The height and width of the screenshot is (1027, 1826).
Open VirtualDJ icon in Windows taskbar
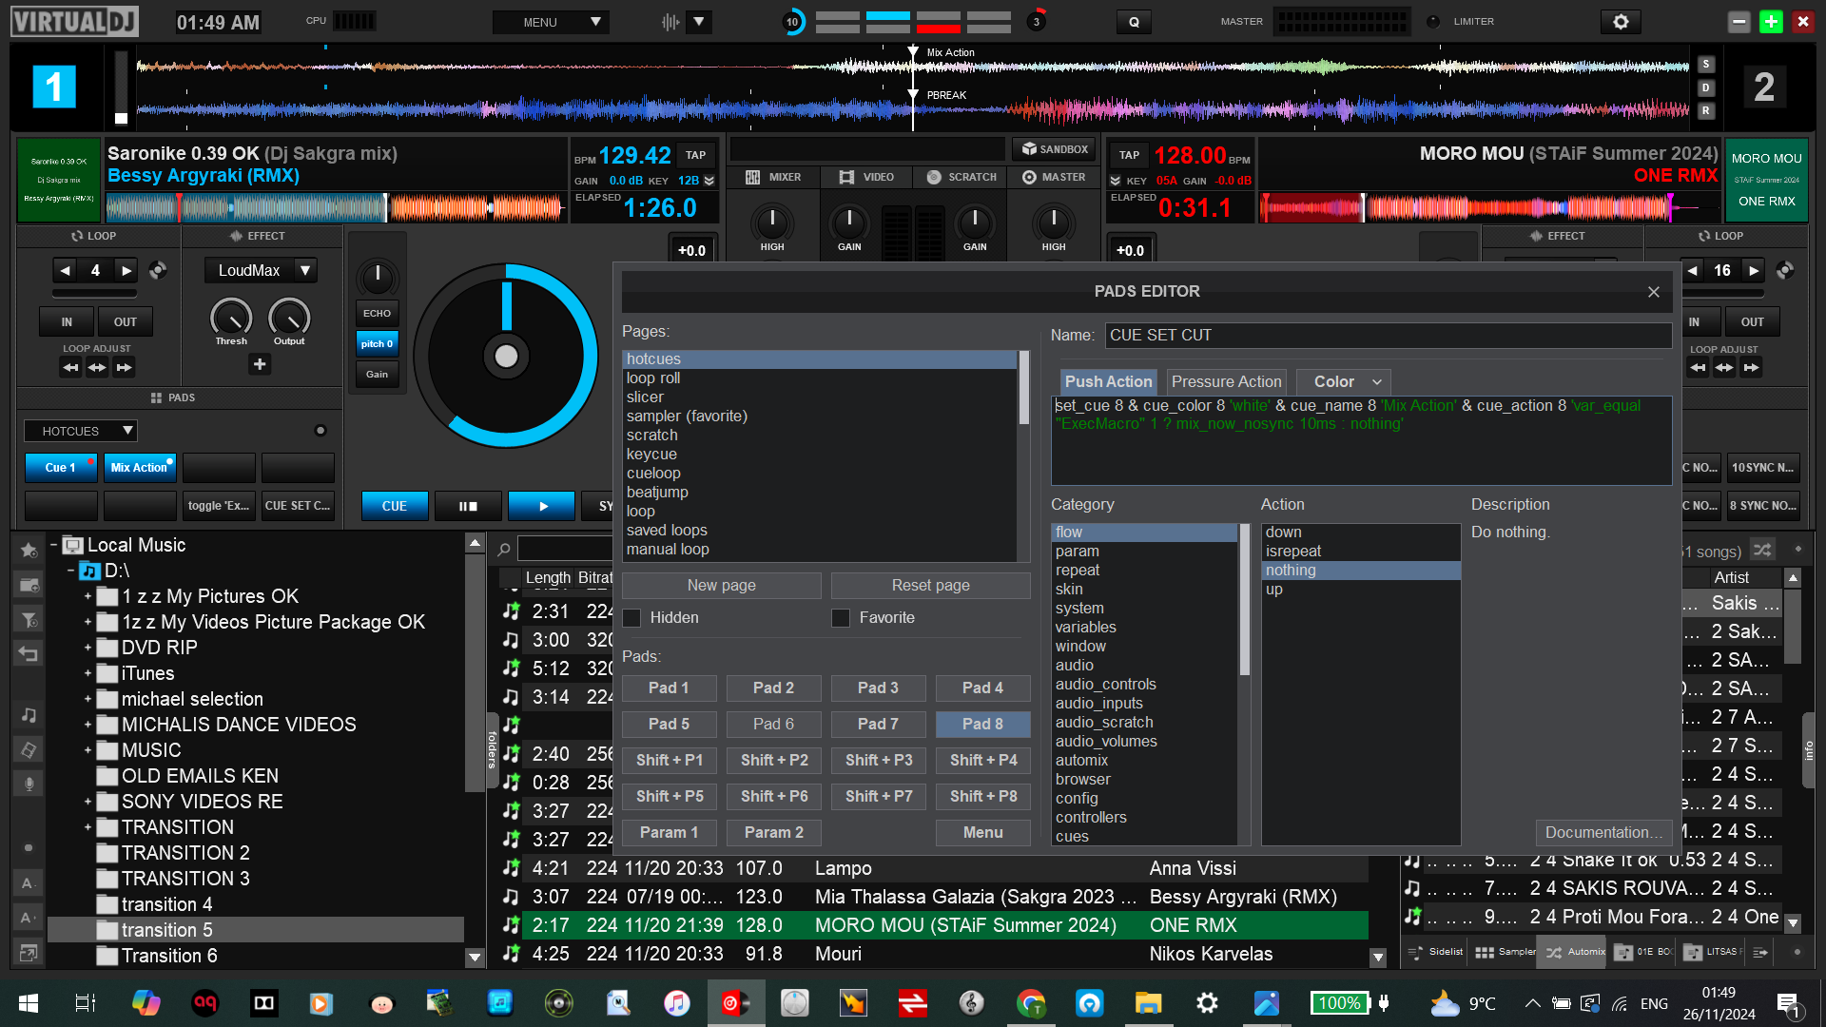tap(736, 1003)
